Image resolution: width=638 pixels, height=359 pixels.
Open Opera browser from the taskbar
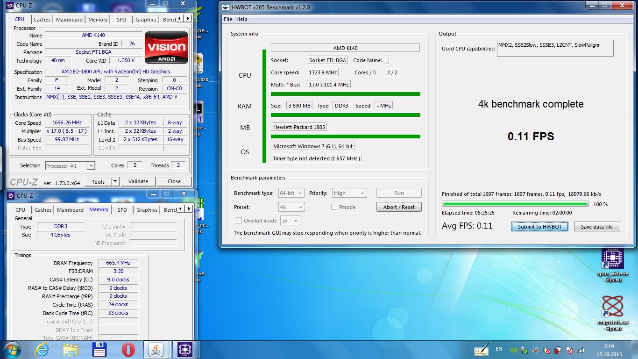128,350
